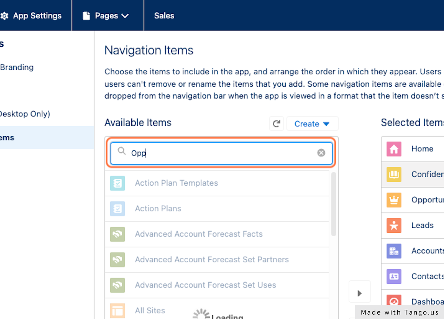Image resolution: width=444 pixels, height=319 pixels.
Task: Click the Available Items list scrollbar
Action: tap(333, 204)
